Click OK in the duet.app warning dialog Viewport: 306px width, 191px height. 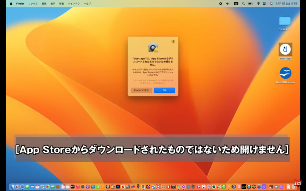click(x=164, y=90)
